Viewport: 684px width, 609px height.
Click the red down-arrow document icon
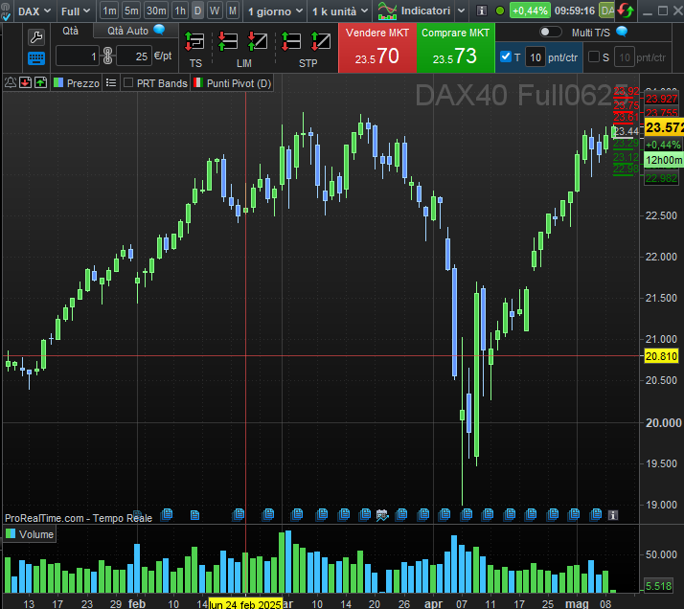tap(25, 82)
